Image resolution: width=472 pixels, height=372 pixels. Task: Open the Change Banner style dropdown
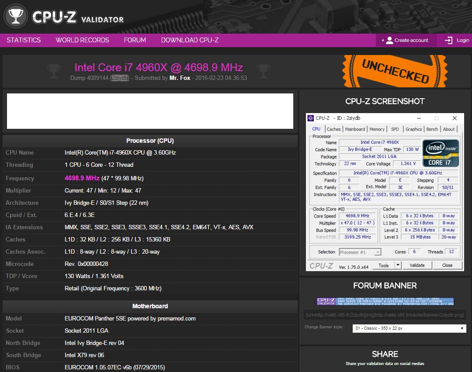pyautogui.click(x=410, y=328)
